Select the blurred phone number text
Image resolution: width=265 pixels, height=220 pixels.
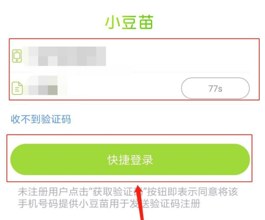65,56
